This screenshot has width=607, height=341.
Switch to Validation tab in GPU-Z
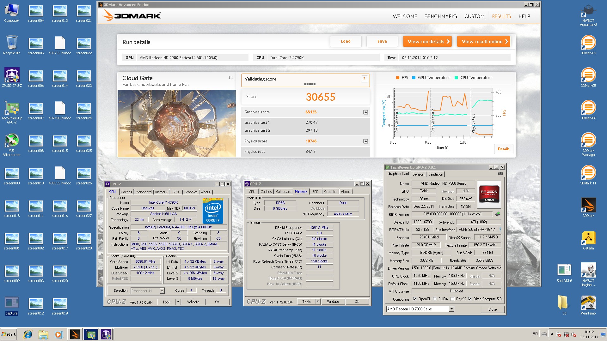click(436, 174)
